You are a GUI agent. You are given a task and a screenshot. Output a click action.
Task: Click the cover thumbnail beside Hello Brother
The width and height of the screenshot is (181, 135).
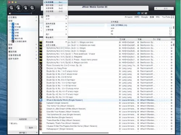click(41, 117)
